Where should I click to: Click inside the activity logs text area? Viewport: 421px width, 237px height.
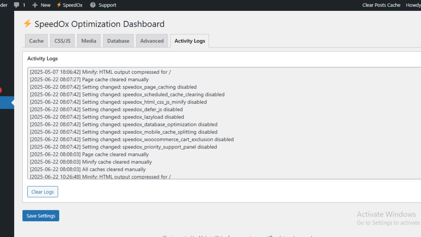point(224,123)
